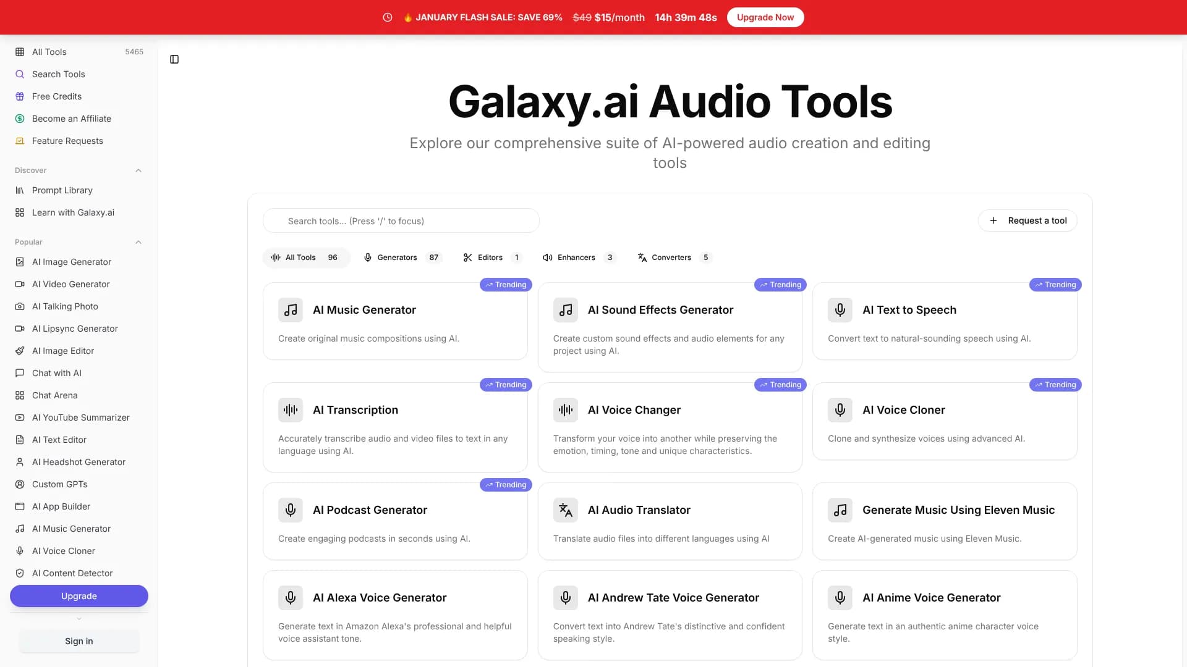1187x667 pixels.
Task: Click the clock icon in the sale banner
Action: [x=388, y=17]
